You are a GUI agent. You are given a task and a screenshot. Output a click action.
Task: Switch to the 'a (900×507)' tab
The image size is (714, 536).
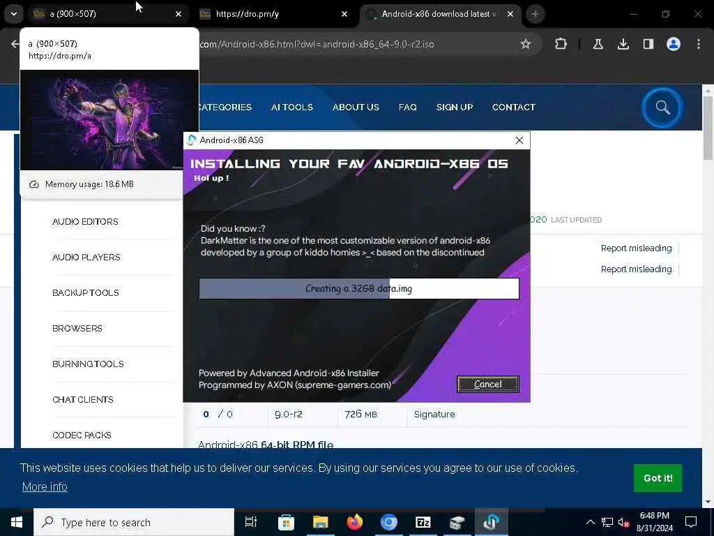tap(109, 14)
